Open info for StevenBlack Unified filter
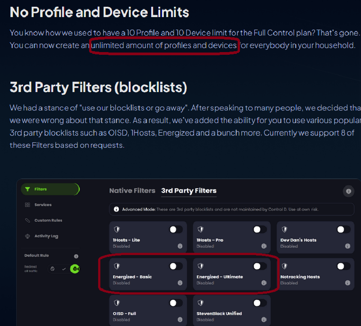 click(x=264, y=320)
